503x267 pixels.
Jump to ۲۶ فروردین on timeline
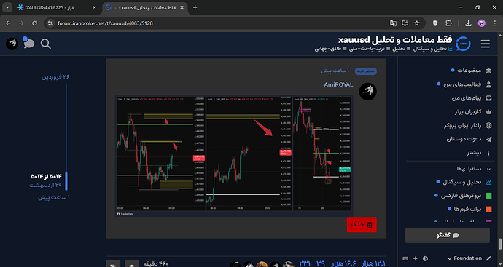[55, 77]
